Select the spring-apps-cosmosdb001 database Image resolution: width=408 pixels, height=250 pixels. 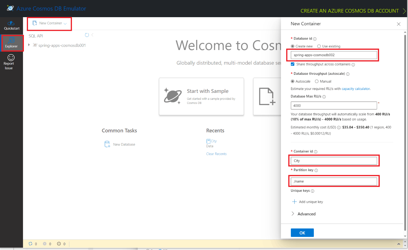point(62,45)
